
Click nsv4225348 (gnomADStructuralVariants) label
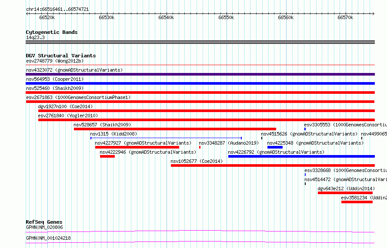tap(315, 143)
